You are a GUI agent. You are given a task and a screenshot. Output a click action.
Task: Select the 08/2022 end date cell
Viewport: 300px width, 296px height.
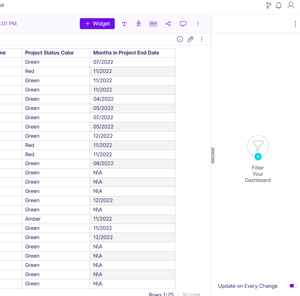click(x=133, y=164)
